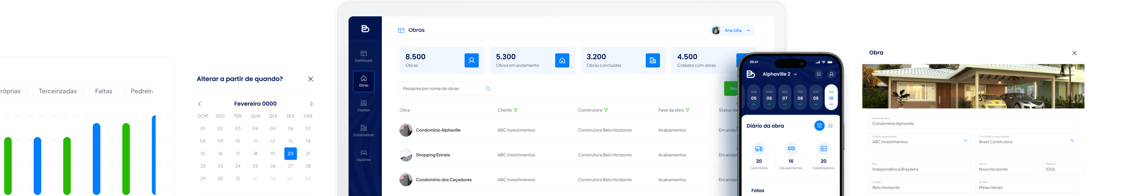Pick day 09 in the Fevereiro calendar
This screenshot has width=1121, height=196.
[x=220, y=141]
